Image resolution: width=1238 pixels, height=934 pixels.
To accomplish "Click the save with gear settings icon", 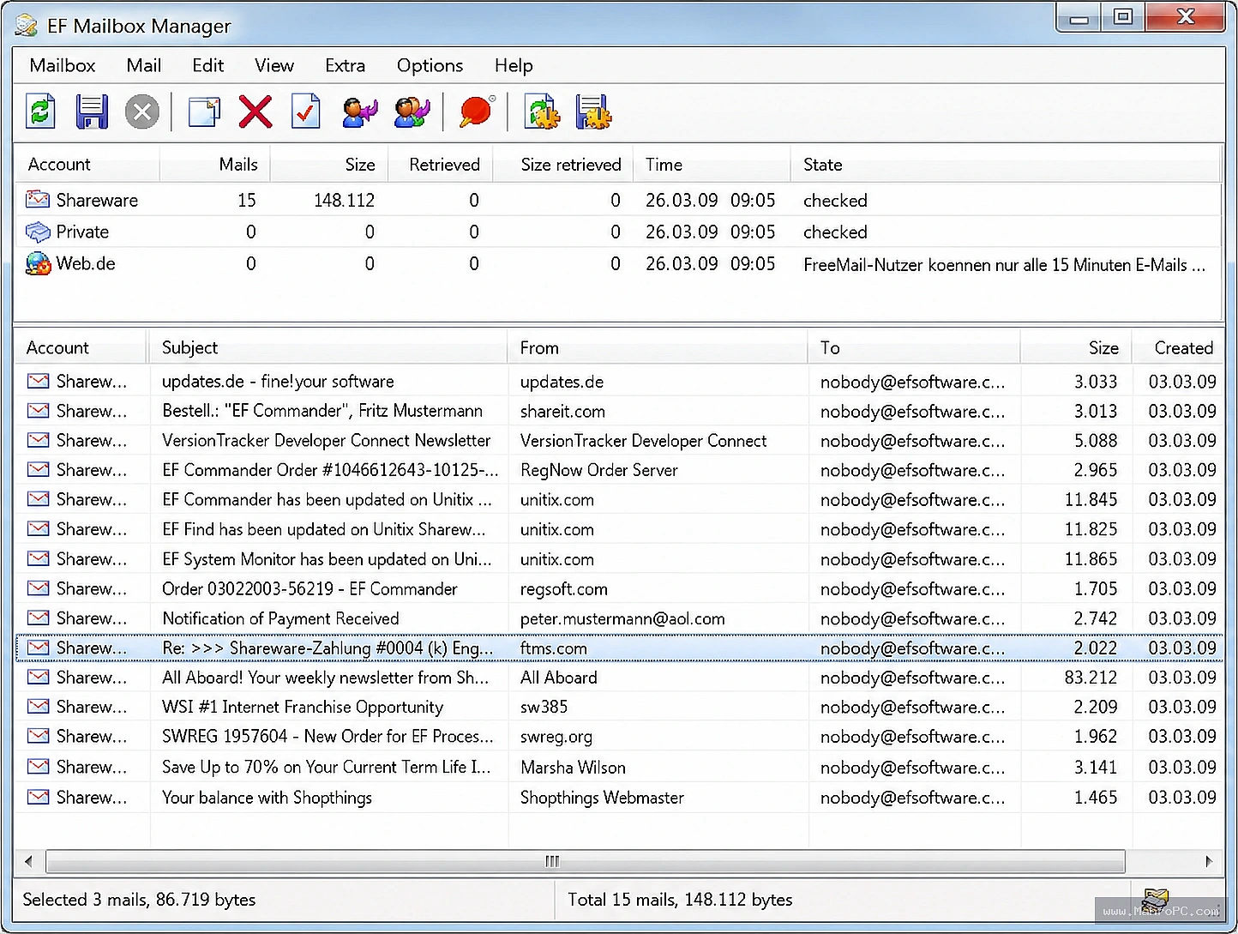I will [593, 112].
